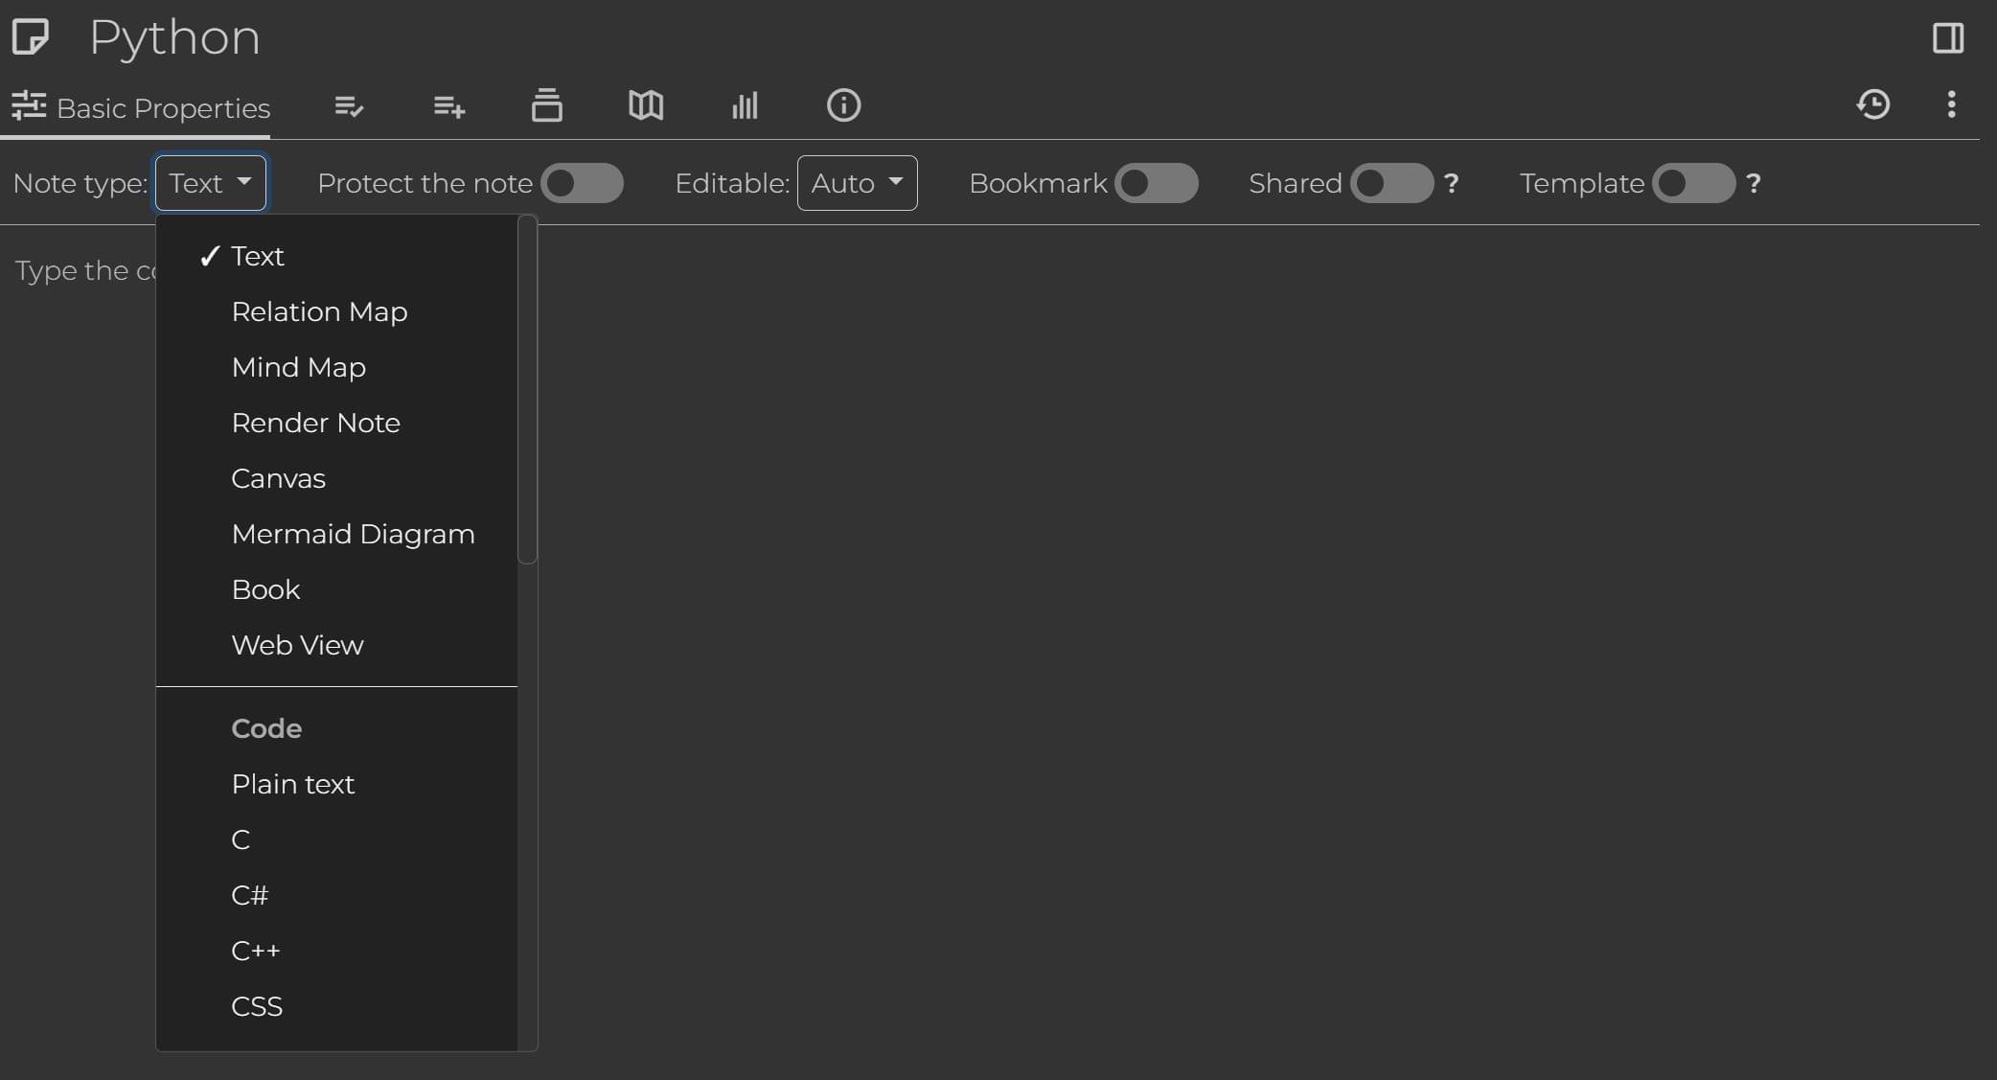Open the three-dot note actions menu
This screenshot has height=1080, width=1997.
[x=1951, y=104]
